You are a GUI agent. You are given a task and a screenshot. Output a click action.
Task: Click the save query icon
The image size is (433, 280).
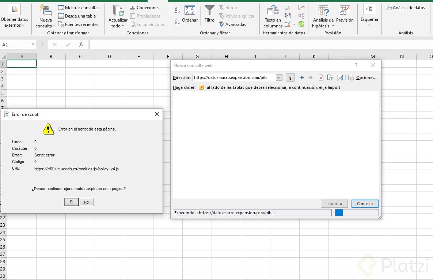[x=351, y=77]
